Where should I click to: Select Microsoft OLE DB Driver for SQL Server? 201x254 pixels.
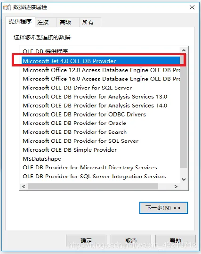click(77, 88)
